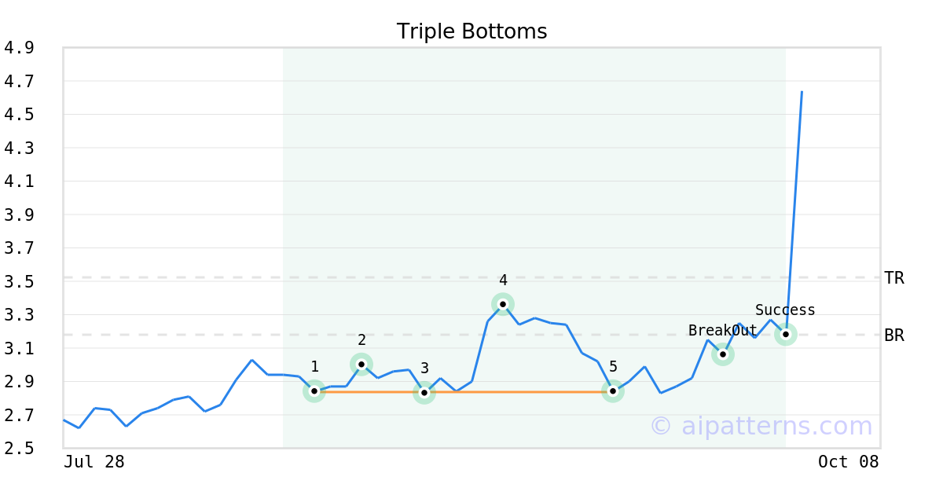This screenshot has width=943, height=495.
Task: Select the bottom marker labeled 3
Action: point(424,392)
